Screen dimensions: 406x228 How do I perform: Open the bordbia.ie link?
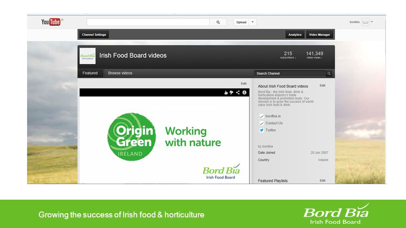tap(273, 116)
